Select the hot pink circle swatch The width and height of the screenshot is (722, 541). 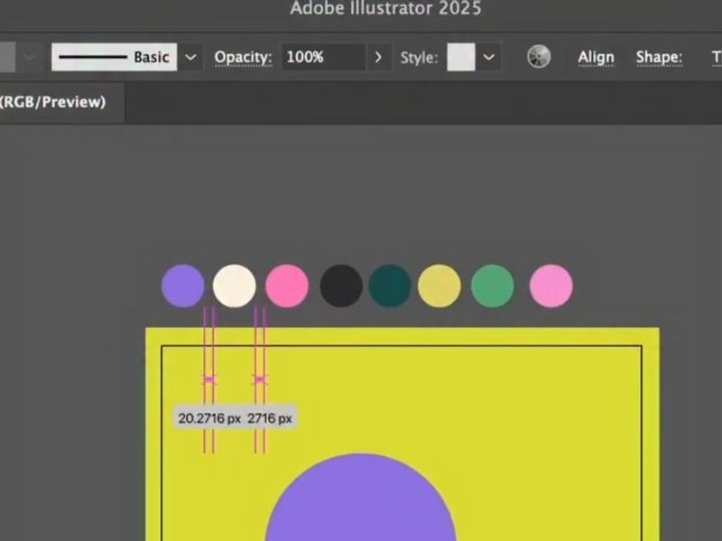[x=287, y=286]
